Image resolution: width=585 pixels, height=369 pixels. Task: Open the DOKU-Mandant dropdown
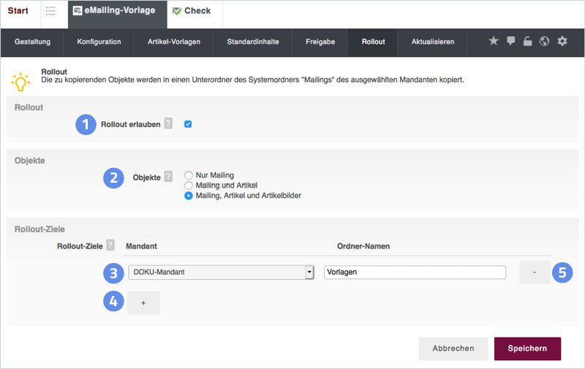click(220, 273)
